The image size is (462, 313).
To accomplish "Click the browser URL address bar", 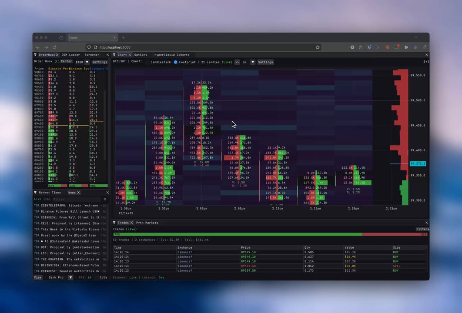I will tap(203, 47).
